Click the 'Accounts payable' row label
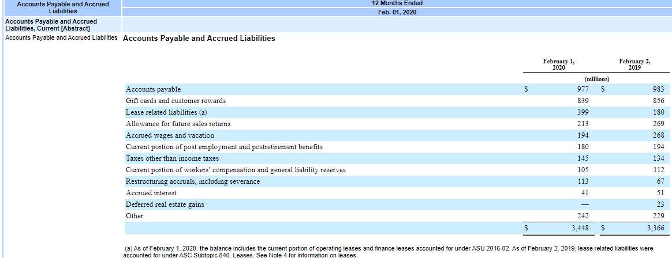The height and width of the screenshot is (258, 672). (x=153, y=89)
